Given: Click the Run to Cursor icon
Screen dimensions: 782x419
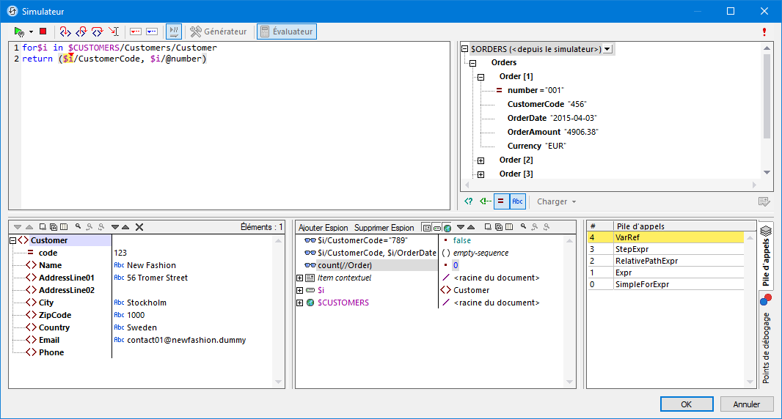Looking at the screenshot, I should pos(114,31).
